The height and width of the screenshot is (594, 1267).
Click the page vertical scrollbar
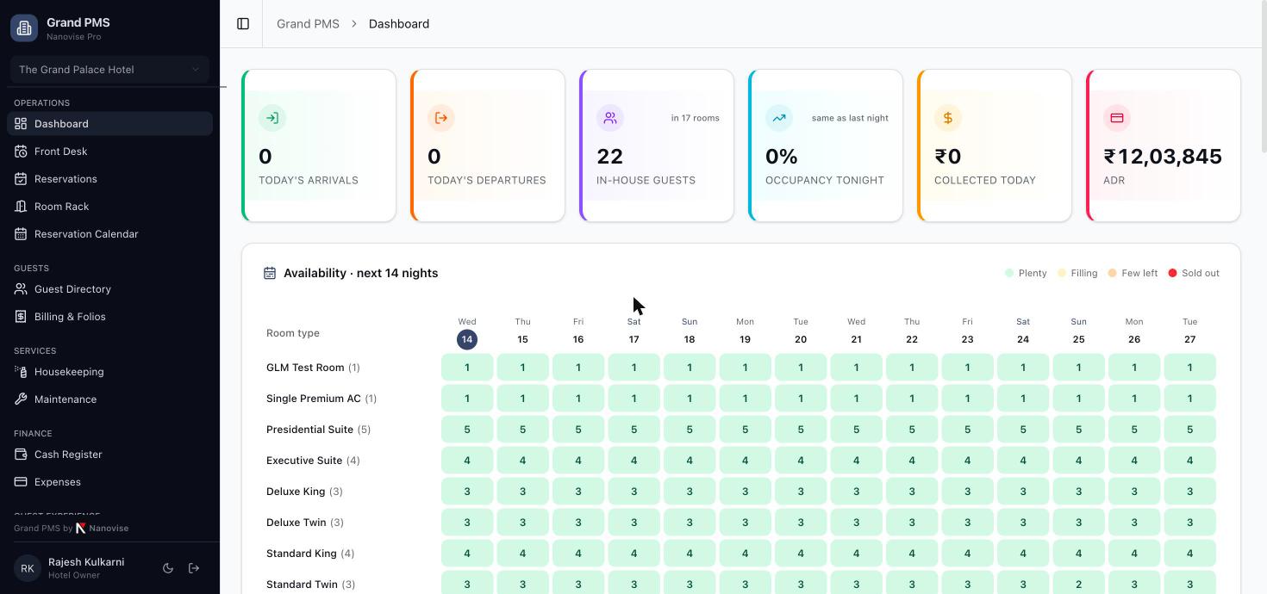click(1263, 77)
